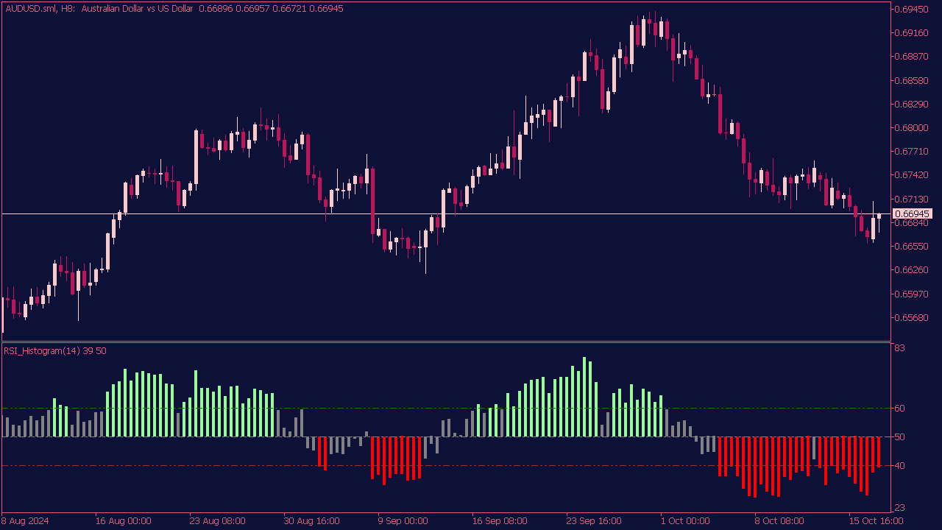This screenshot has height=530, width=942.
Task: Click the 23 Sep 16:00 time label
Action: (x=594, y=521)
